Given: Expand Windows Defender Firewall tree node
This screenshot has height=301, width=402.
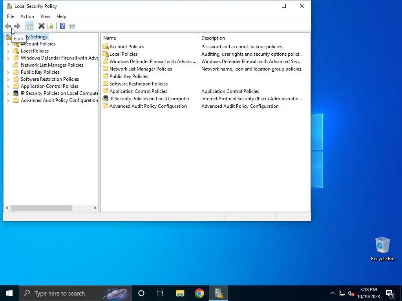Looking at the screenshot, I should [x=8, y=58].
